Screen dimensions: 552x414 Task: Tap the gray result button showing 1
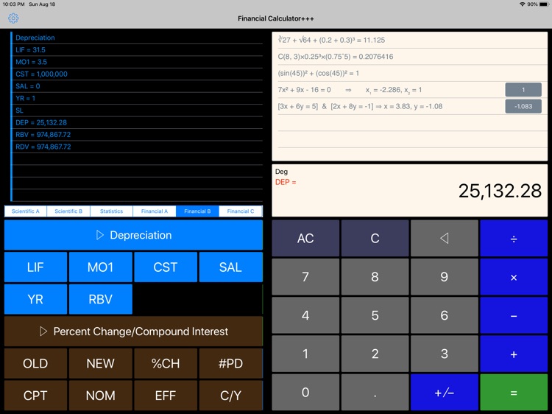523,89
